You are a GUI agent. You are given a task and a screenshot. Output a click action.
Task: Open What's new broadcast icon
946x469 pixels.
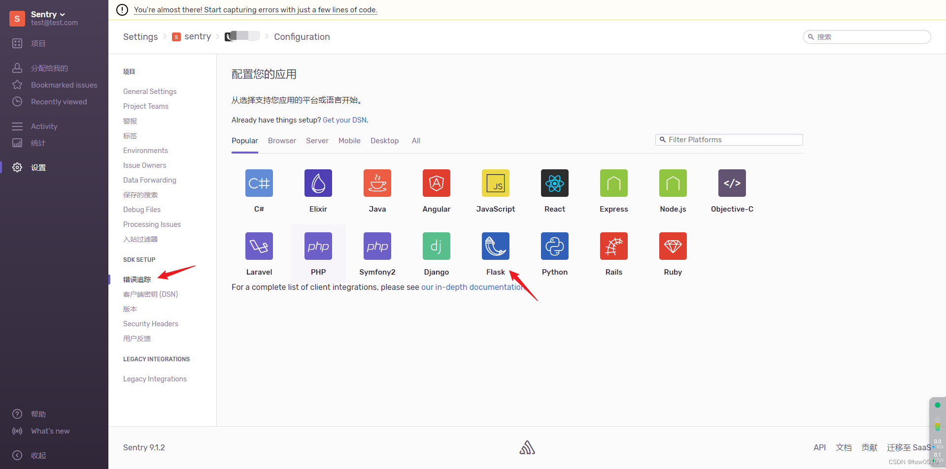[17, 431]
